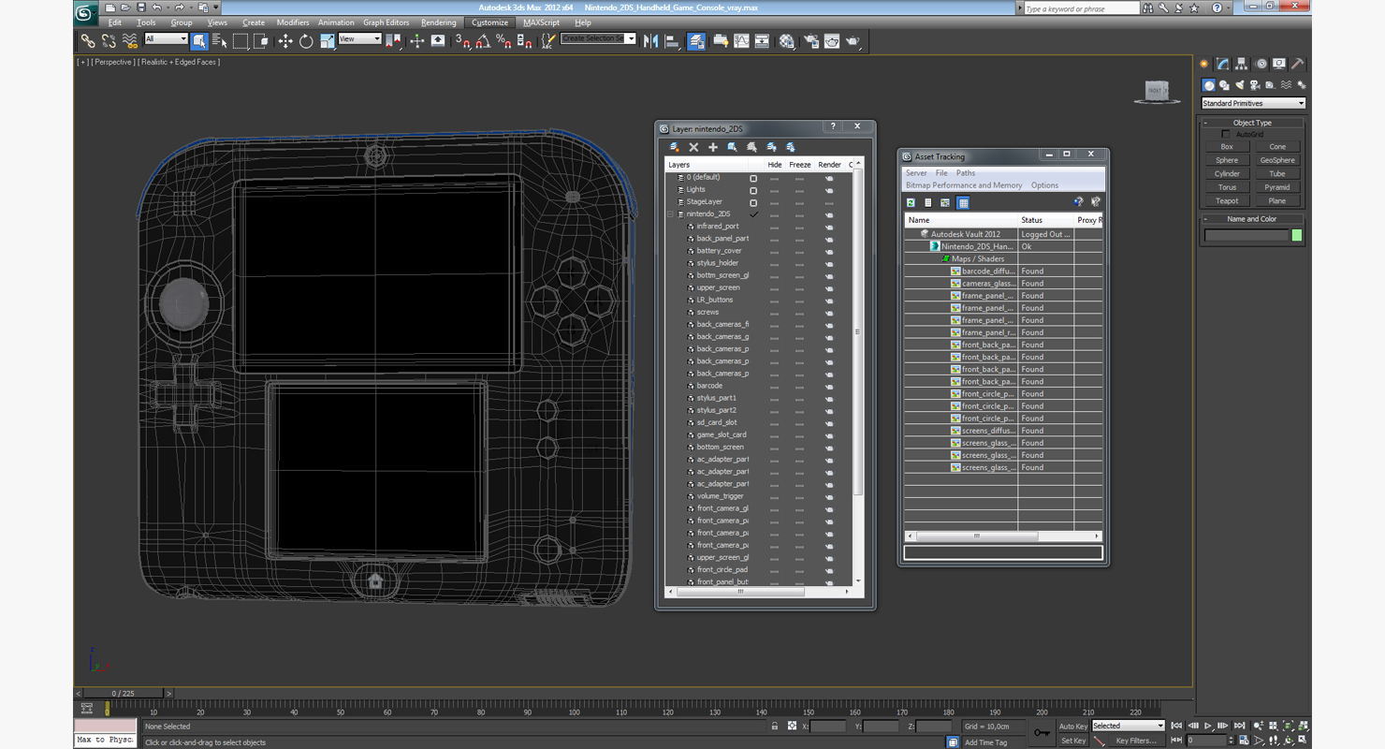
Task: Toggle the Percent Snap tool
Action: [503, 41]
